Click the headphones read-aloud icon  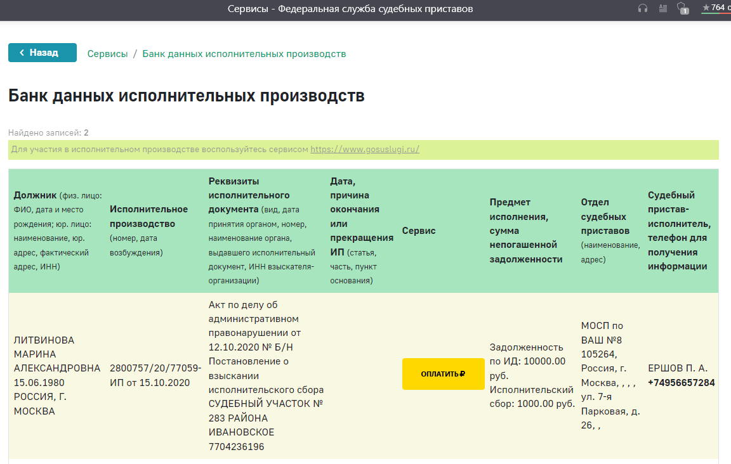coord(642,8)
